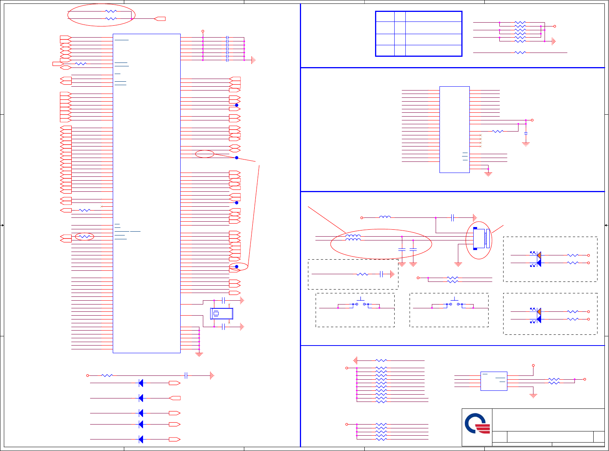Select the grounded resistor atop the pull-up bank
This screenshot has height=451, width=609.
(381, 360)
